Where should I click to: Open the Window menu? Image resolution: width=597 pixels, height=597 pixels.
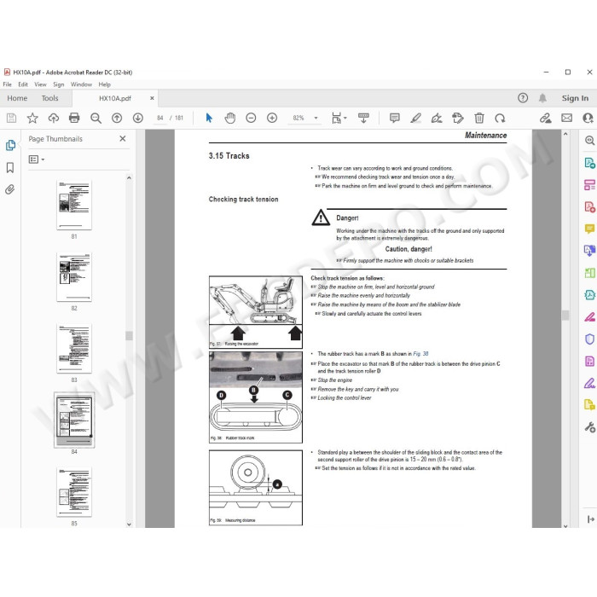pos(81,84)
